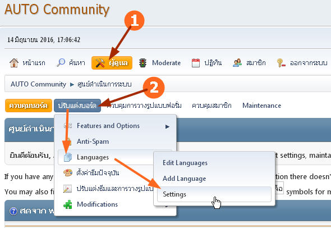The image size is (331, 228).
Task: Select ควบคุมสมาชิก tab
Action: tap(212, 106)
